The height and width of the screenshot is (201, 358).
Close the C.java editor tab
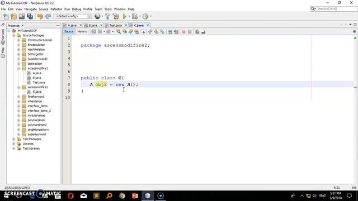[x=148, y=25]
